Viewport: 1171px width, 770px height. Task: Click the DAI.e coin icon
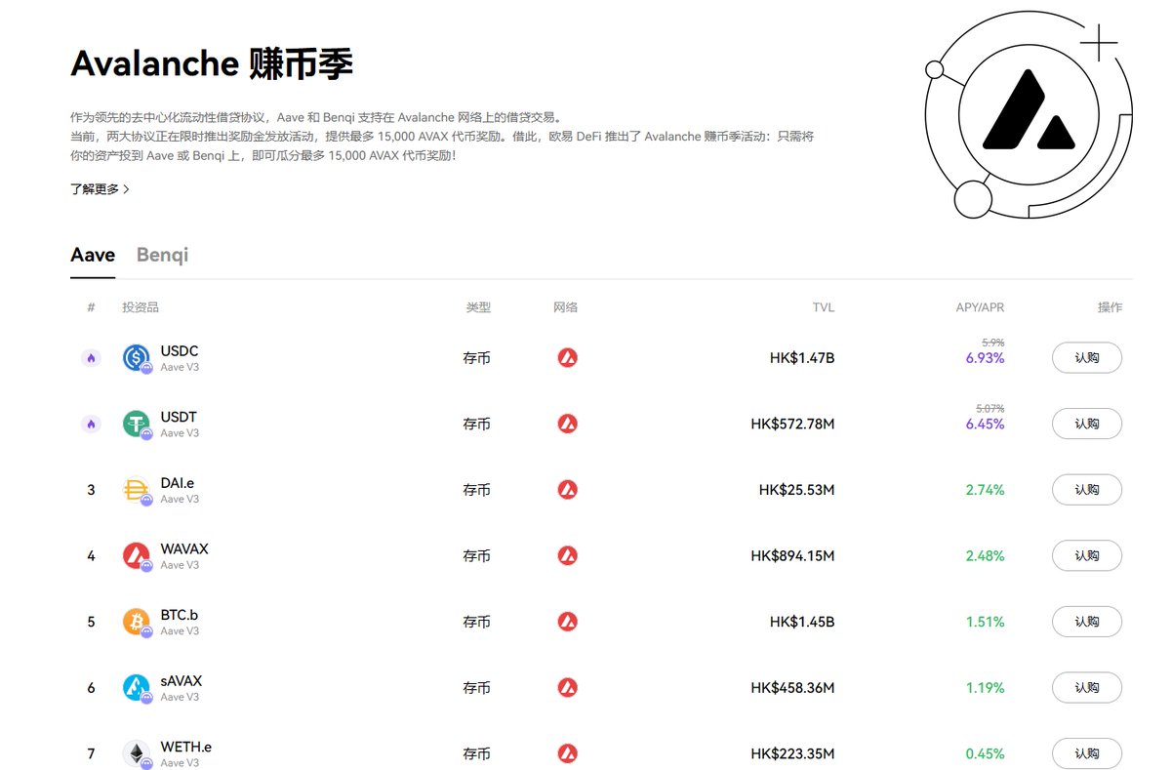click(x=136, y=490)
